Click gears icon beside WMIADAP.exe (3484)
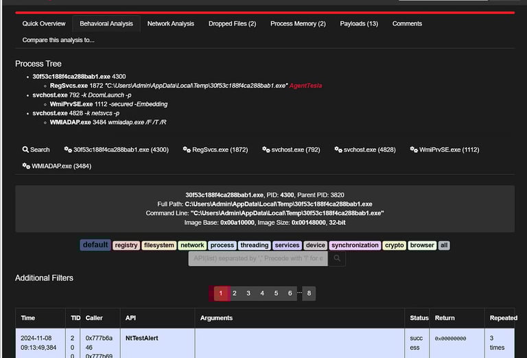527x358 pixels. pos(26,166)
